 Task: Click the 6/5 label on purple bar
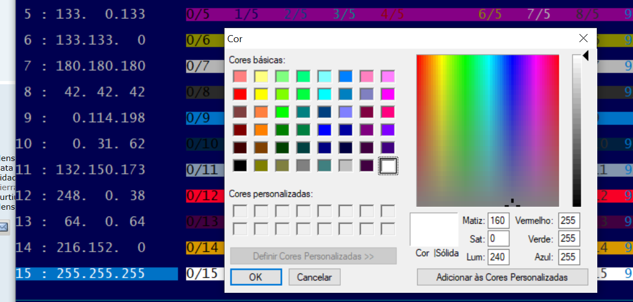click(x=490, y=15)
